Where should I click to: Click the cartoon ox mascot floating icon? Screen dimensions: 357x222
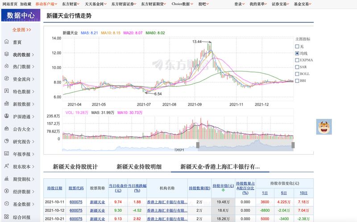(324, 127)
